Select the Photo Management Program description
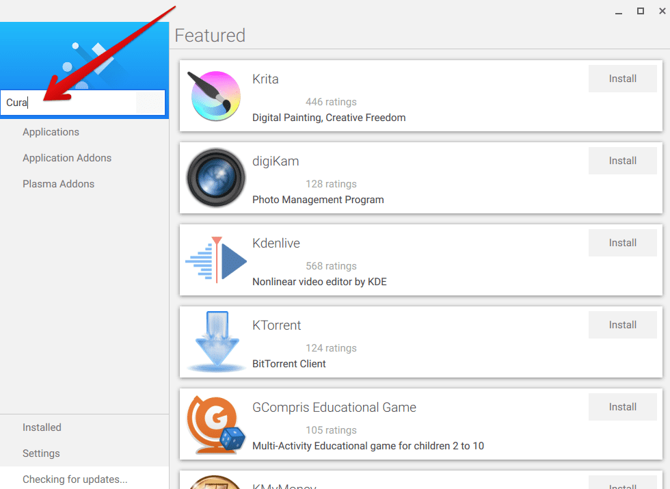The height and width of the screenshot is (489, 670). click(318, 200)
